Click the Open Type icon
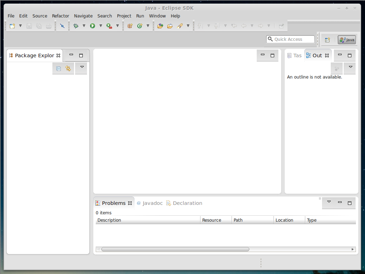The width and height of the screenshot is (365, 274). (160, 26)
